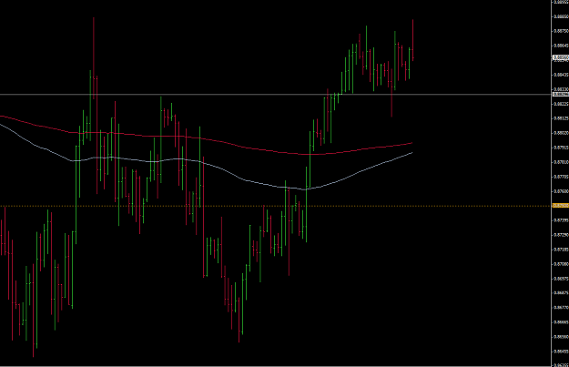Click the 0.86770 price scale label
569x367 pixels.
coord(561,308)
